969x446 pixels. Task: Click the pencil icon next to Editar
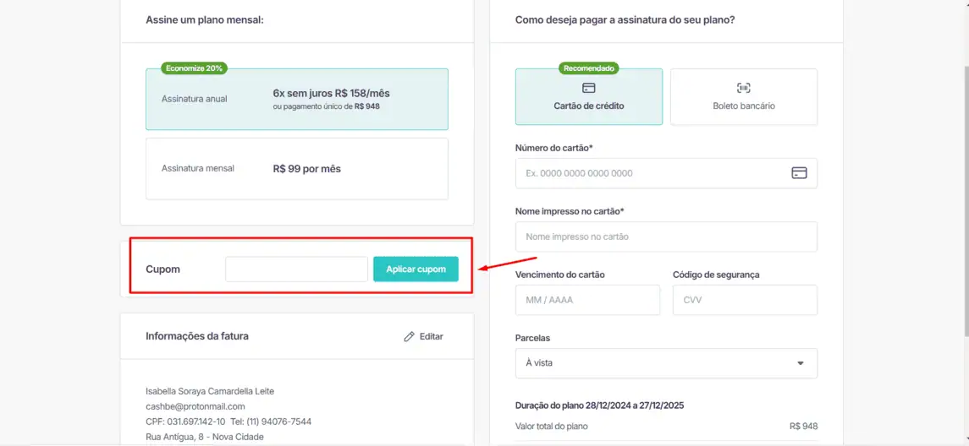(x=410, y=336)
